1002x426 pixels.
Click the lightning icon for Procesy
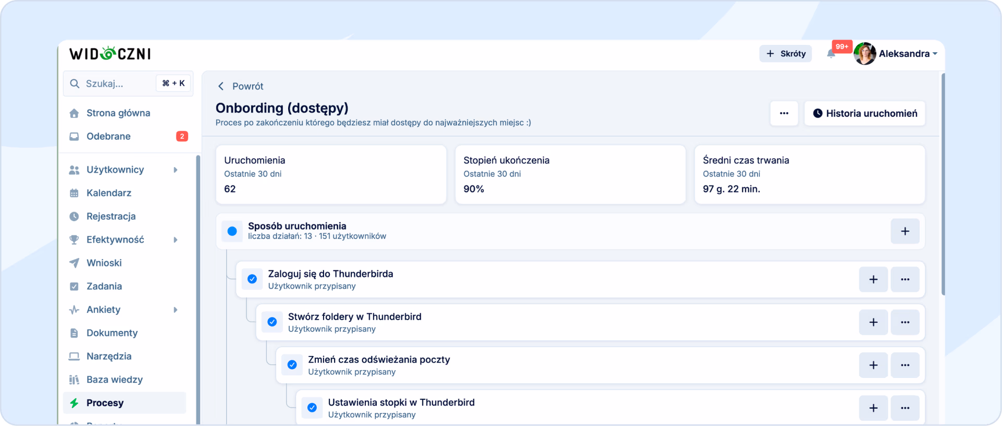(x=74, y=403)
